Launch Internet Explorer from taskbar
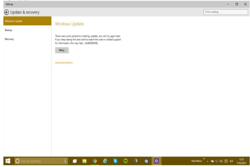The image size is (250, 167). click(105, 161)
